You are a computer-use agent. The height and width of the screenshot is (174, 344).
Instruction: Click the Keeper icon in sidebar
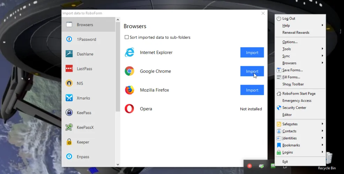coord(69,142)
